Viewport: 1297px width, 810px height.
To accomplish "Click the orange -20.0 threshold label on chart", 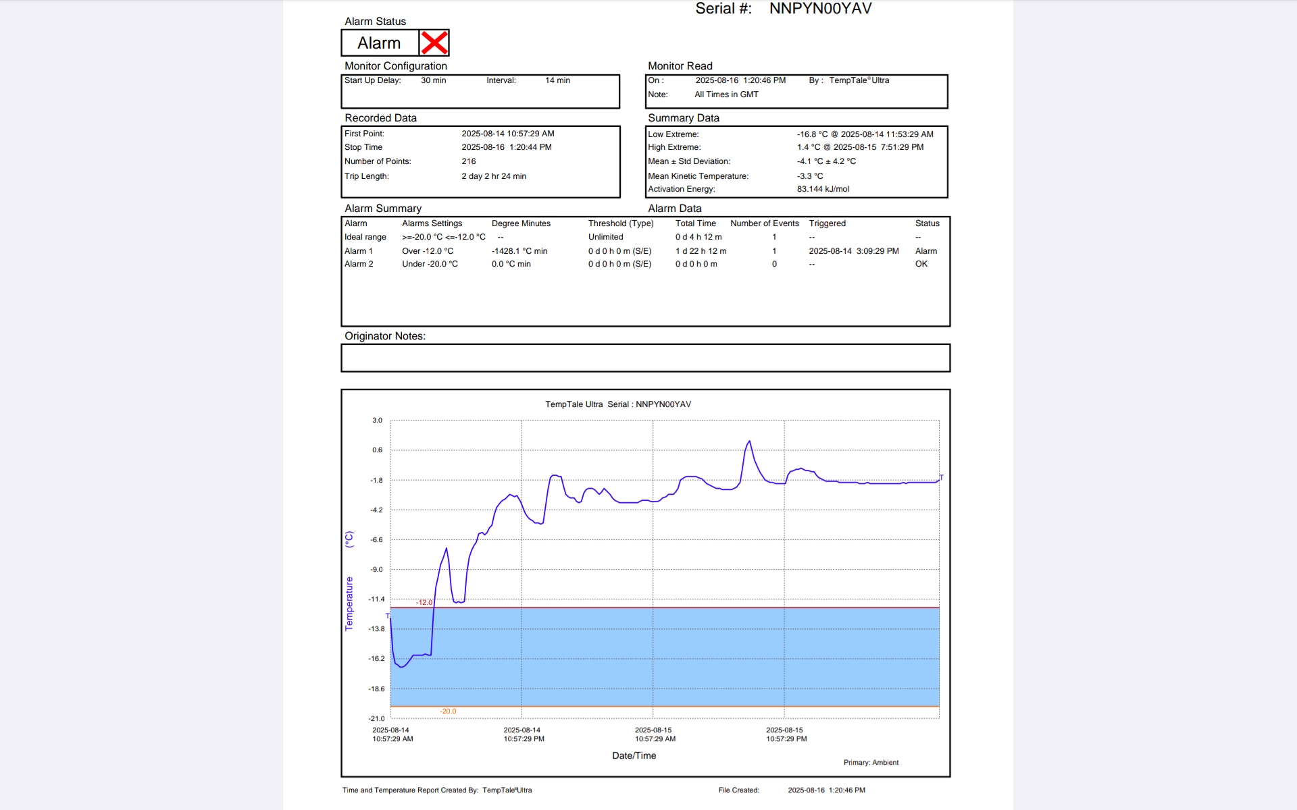I will coord(448,711).
